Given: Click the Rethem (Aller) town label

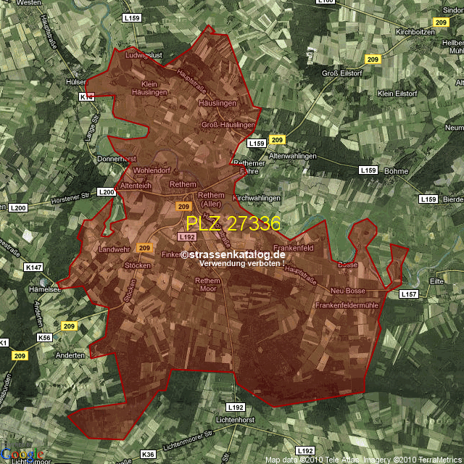Looking at the screenshot, I should pos(211,199).
